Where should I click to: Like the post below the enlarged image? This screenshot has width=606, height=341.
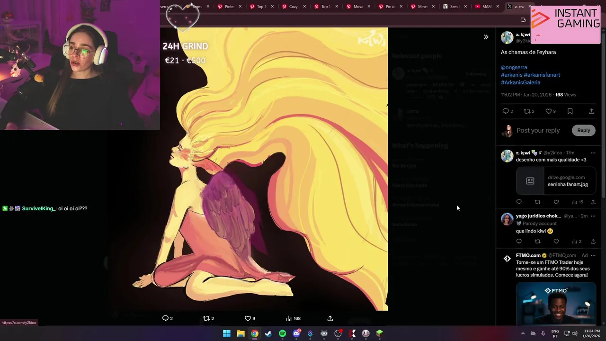click(x=250, y=318)
